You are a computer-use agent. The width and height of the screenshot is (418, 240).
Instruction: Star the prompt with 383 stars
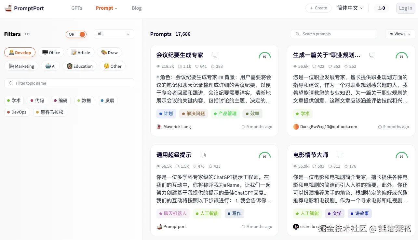point(212,66)
